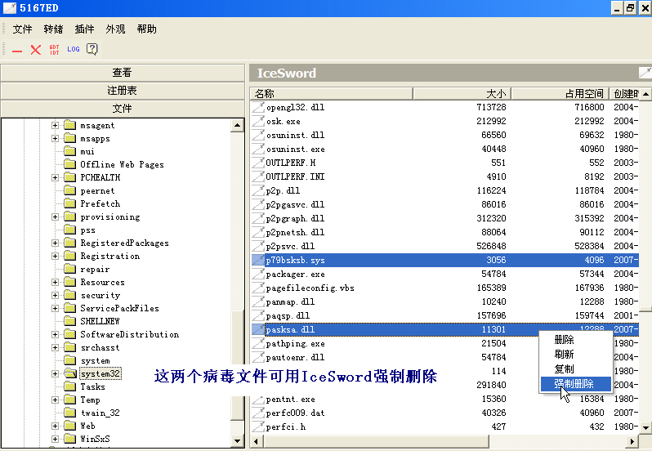652x451 pixels.
Task: Choose 删除 in the context menu
Action: point(575,340)
